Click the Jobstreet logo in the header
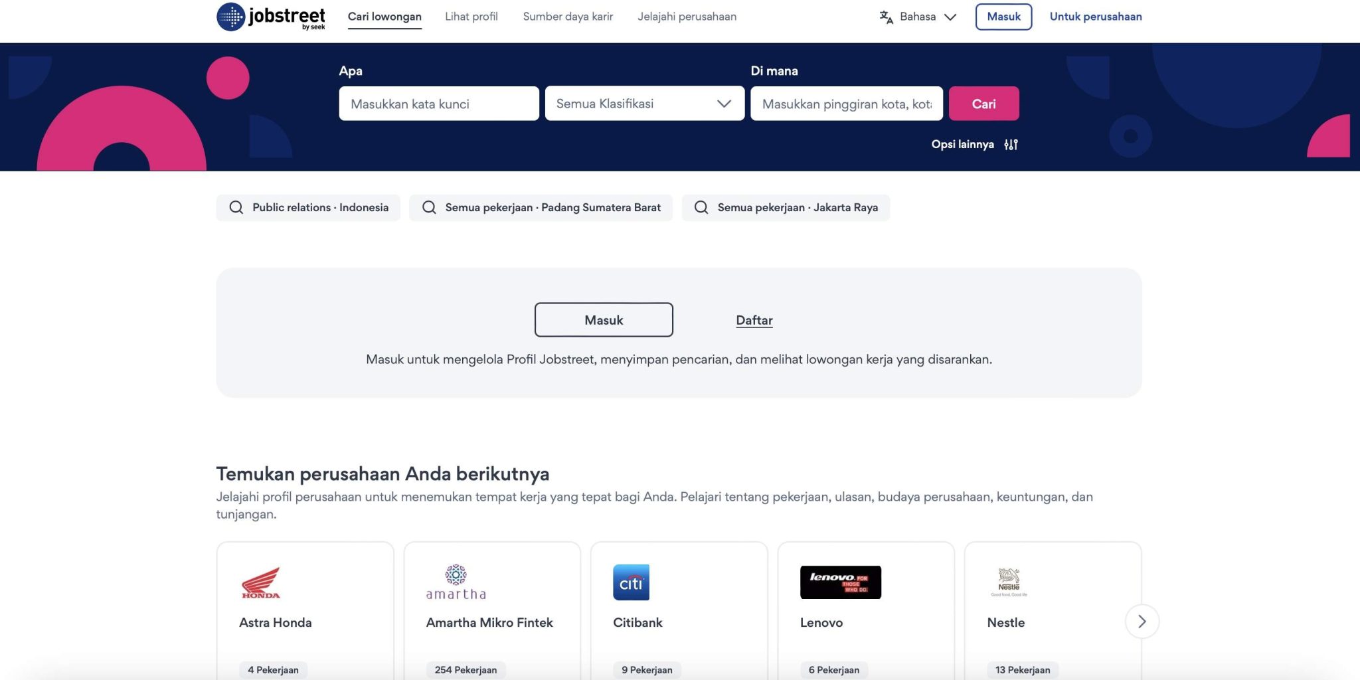This screenshot has width=1360, height=680. pos(271,17)
